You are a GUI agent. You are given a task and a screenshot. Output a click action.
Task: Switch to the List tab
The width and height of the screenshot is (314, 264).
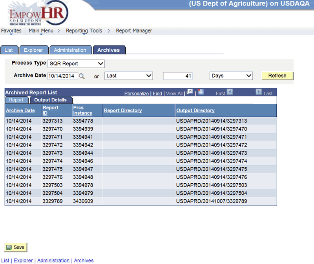9,50
